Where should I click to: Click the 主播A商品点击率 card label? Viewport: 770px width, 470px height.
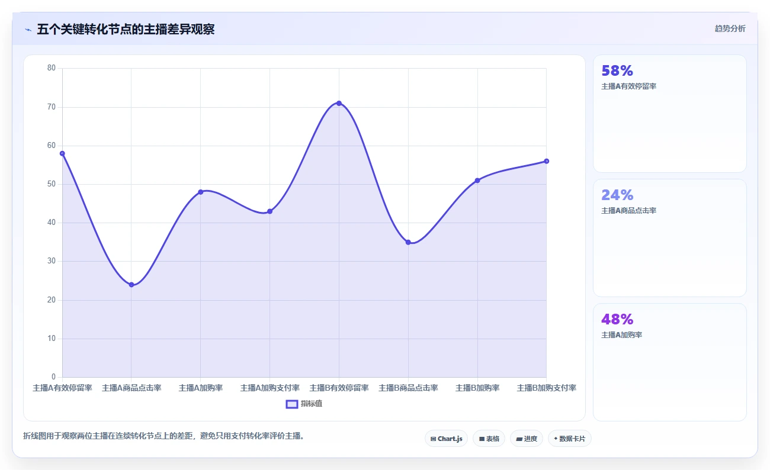pyautogui.click(x=628, y=211)
